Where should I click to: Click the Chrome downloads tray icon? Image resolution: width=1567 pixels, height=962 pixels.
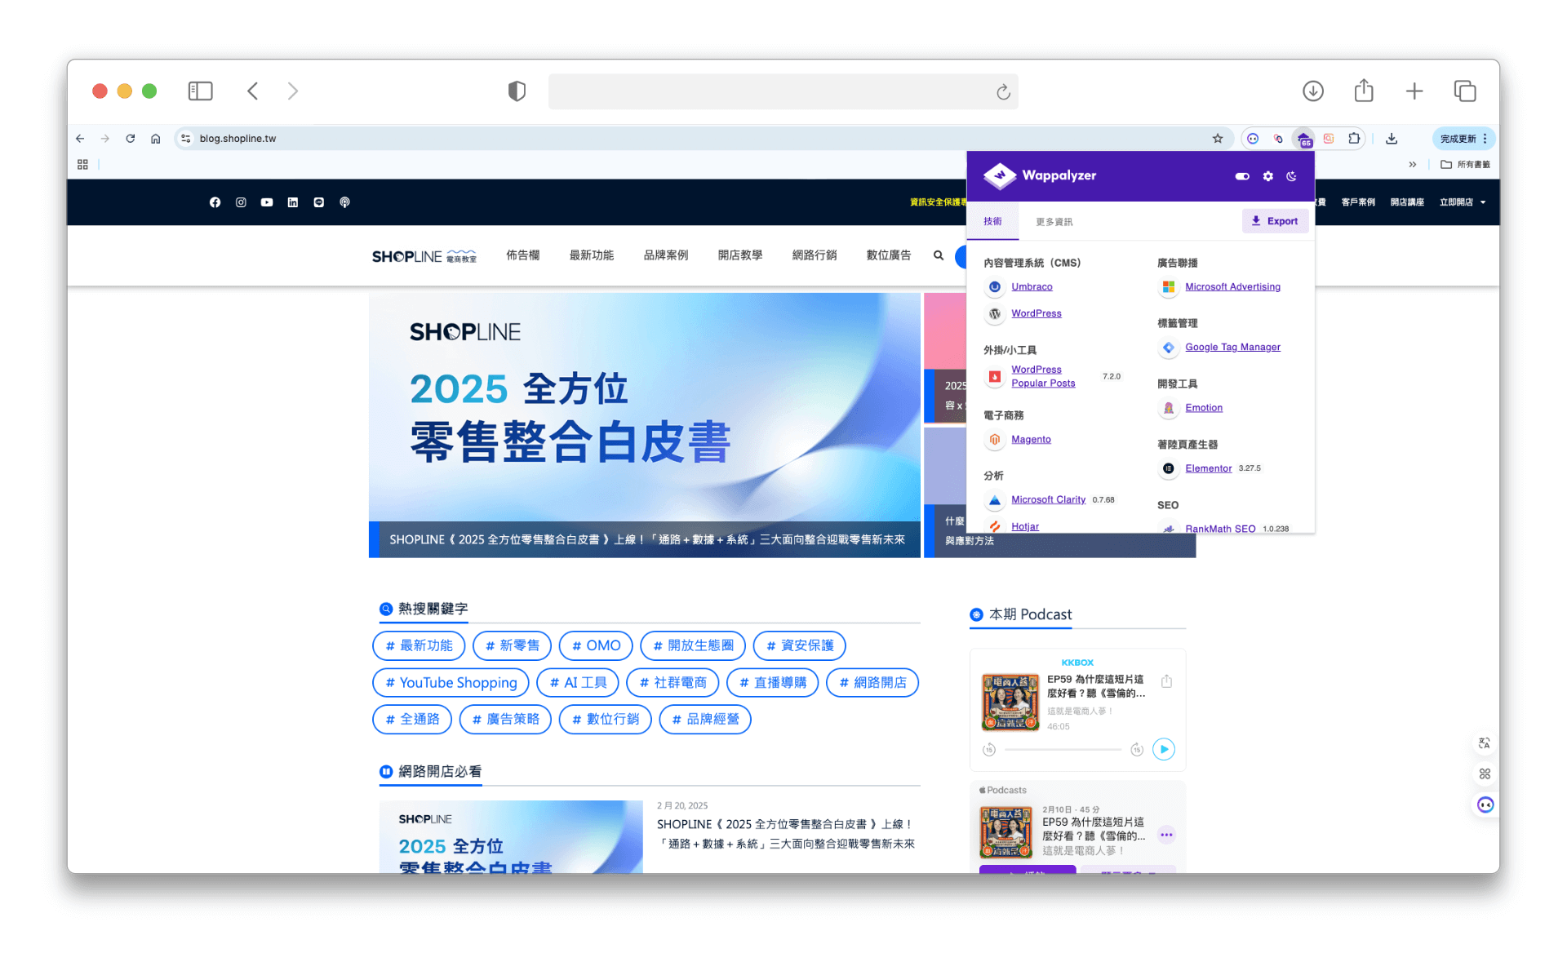click(1392, 139)
